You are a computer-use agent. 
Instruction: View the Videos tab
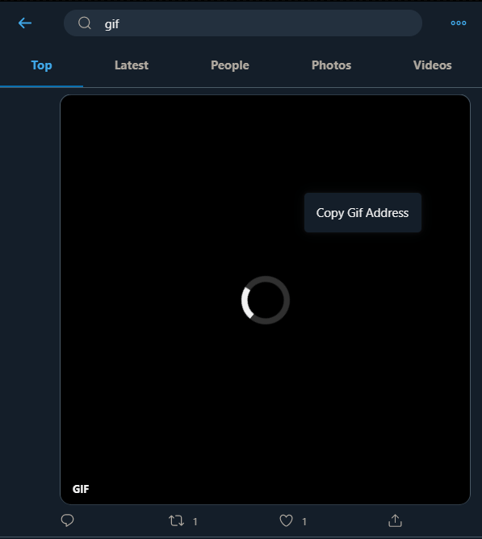click(x=433, y=65)
